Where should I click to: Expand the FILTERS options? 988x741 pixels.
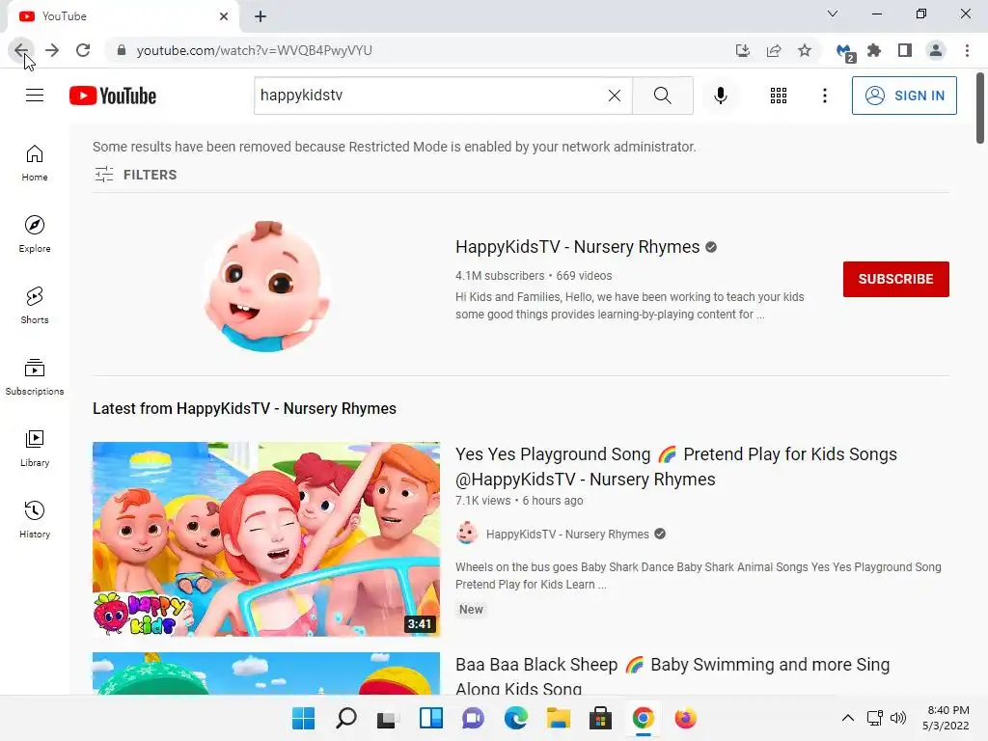[x=135, y=175]
